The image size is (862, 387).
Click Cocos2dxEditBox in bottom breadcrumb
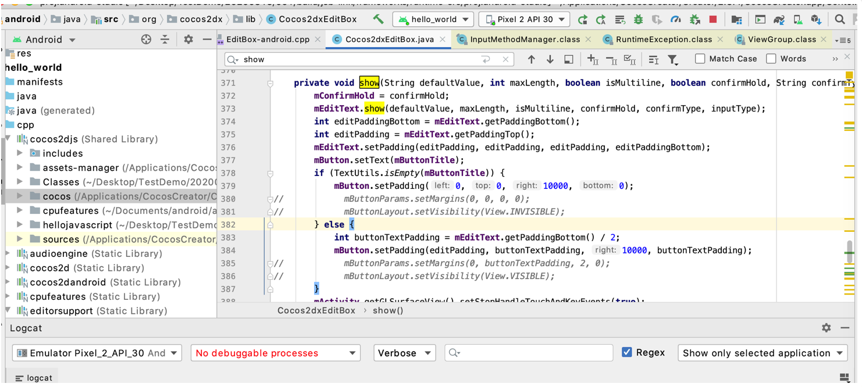[x=316, y=310]
